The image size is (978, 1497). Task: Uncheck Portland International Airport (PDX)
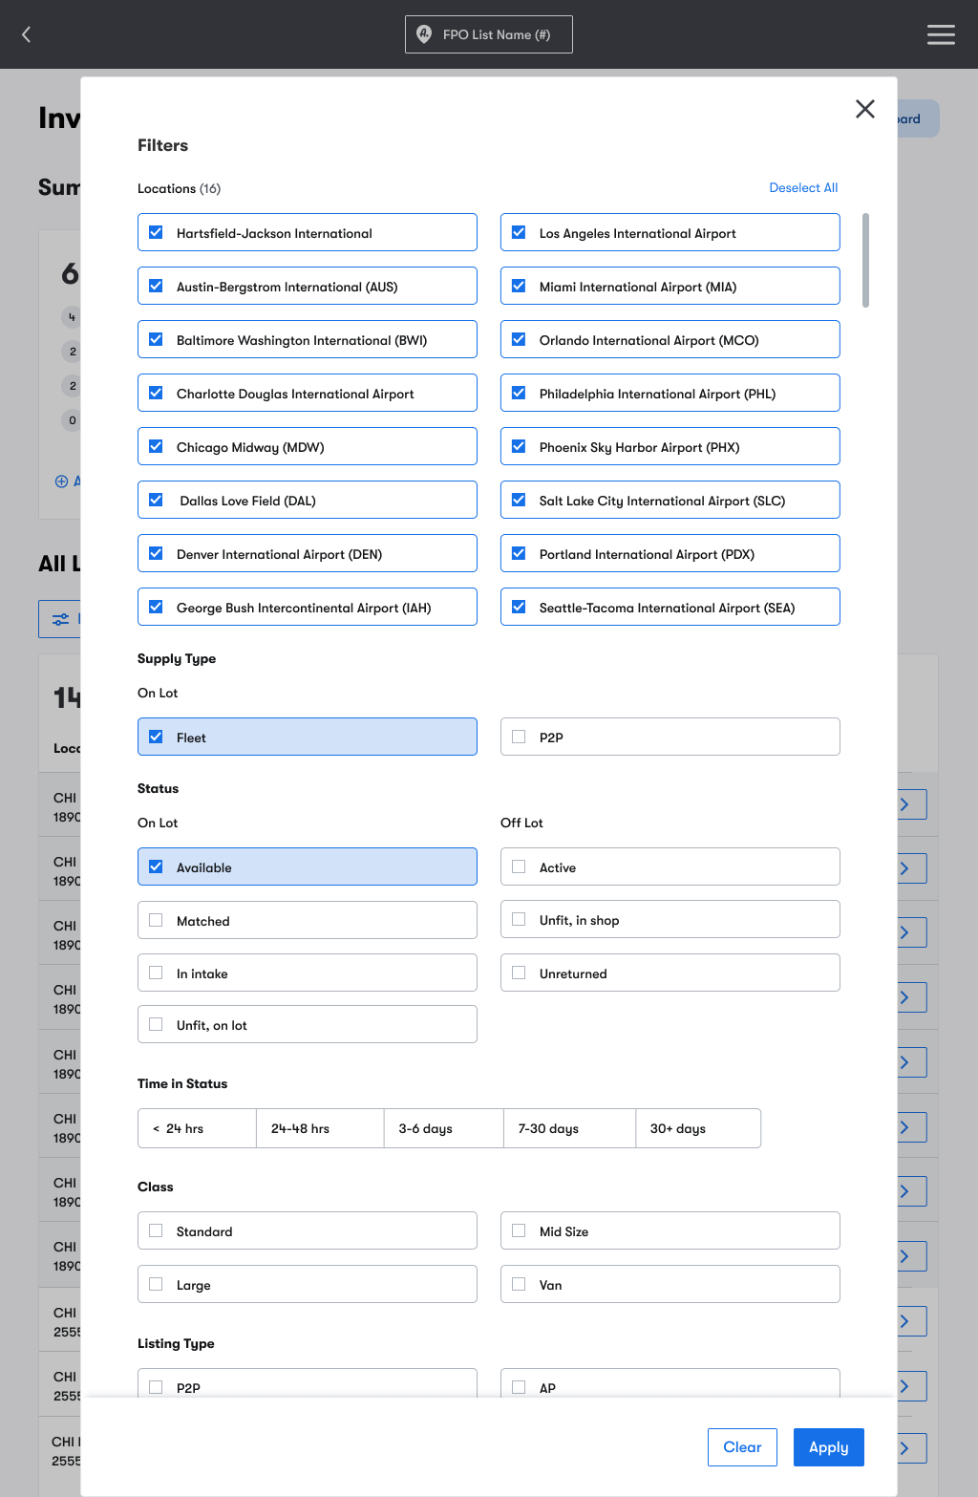click(x=670, y=553)
